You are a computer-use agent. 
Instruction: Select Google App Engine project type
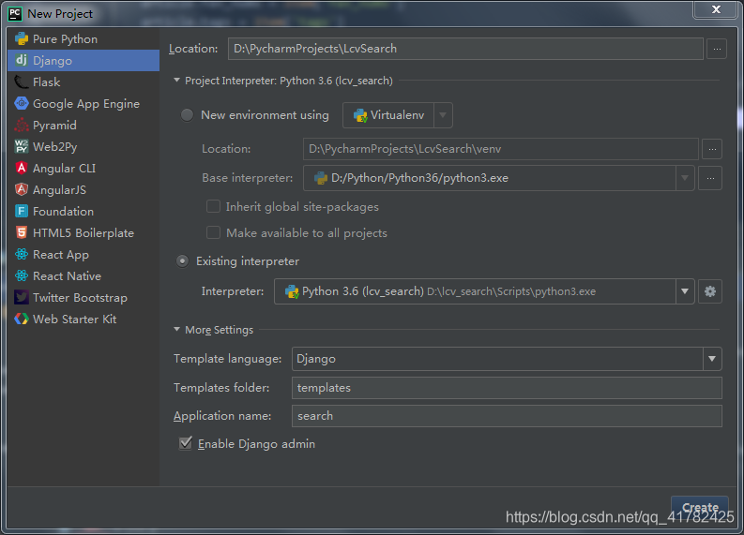[x=84, y=103]
